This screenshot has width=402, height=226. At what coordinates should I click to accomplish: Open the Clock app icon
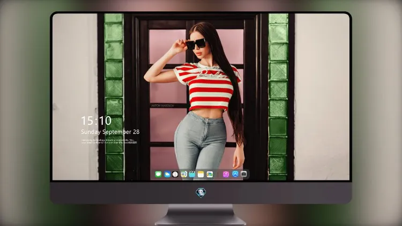point(175,174)
